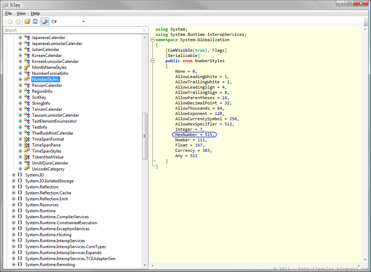This screenshot has height=272, width=371.
Task: Select TextElementEnumerator in the tree
Action: [x=54, y=121]
